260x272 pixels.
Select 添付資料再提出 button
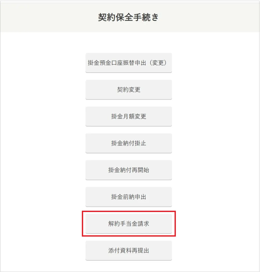128,251
